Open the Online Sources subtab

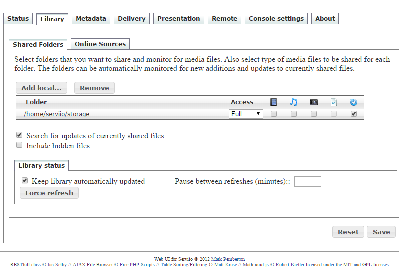click(100, 44)
